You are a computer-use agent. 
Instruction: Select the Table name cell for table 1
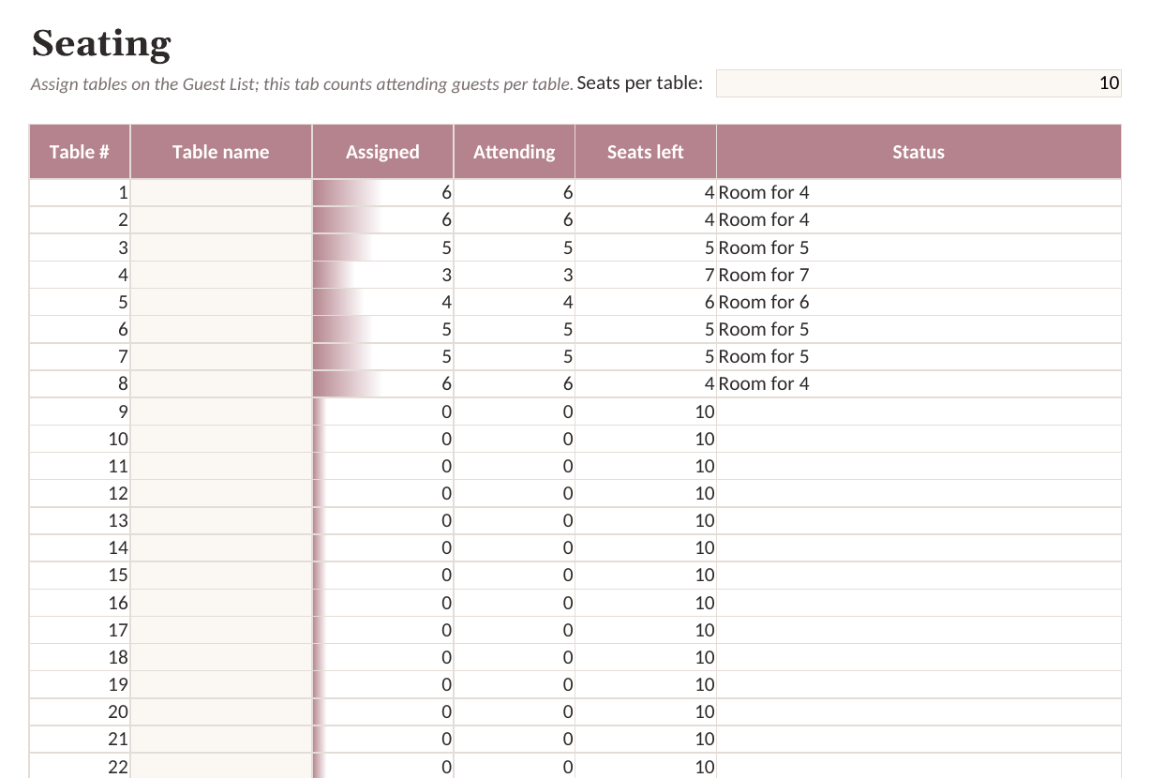coord(221,193)
